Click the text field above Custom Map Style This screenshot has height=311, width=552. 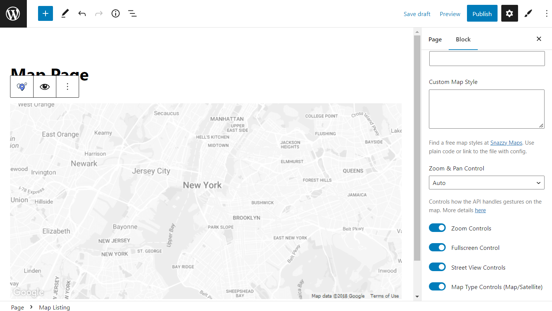(x=487, y=59)
